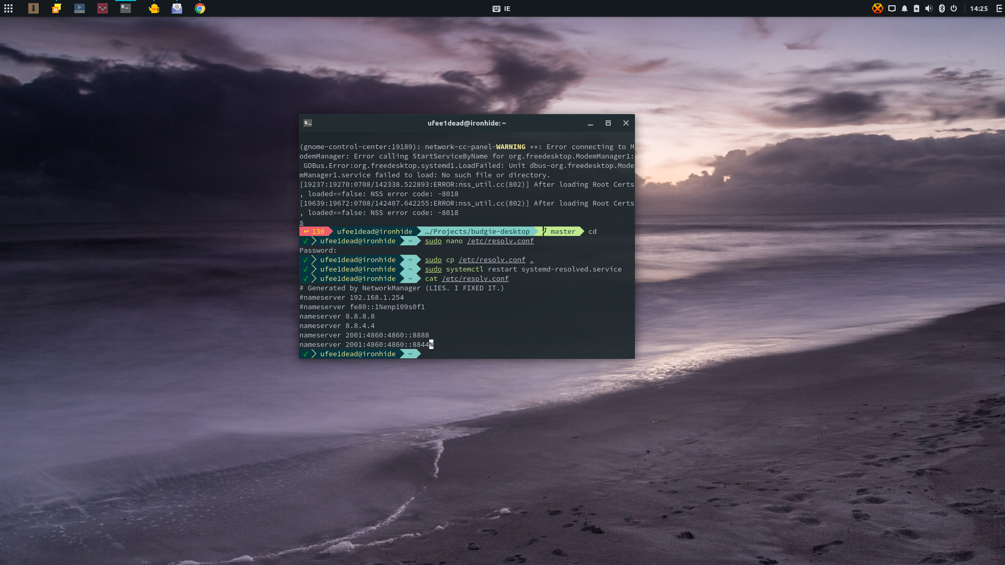Click the 'nameserver 2001:4860:4860::8888' line
The image size is (1005, 565).
(364, 335)
